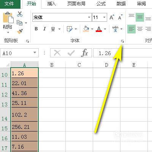Switch to the 页面布局 tab
Screen dimensions: 152x152
(76, 4)
